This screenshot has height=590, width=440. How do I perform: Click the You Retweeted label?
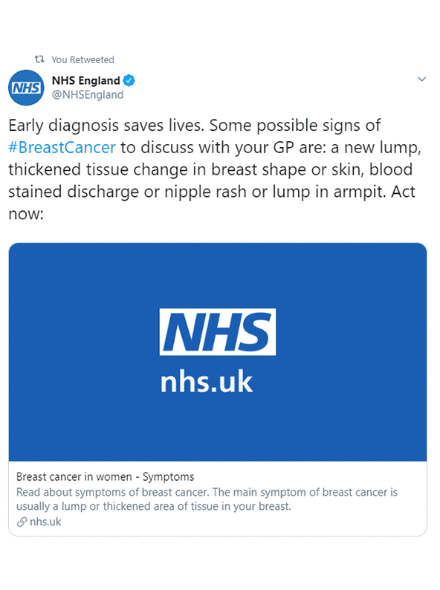point(82,59)
